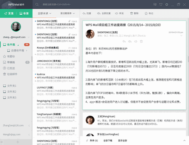Image resolution: width=189 pixels, height=145 pixels.
Task: Focus the search input field
Action: [x=57, y=5]
